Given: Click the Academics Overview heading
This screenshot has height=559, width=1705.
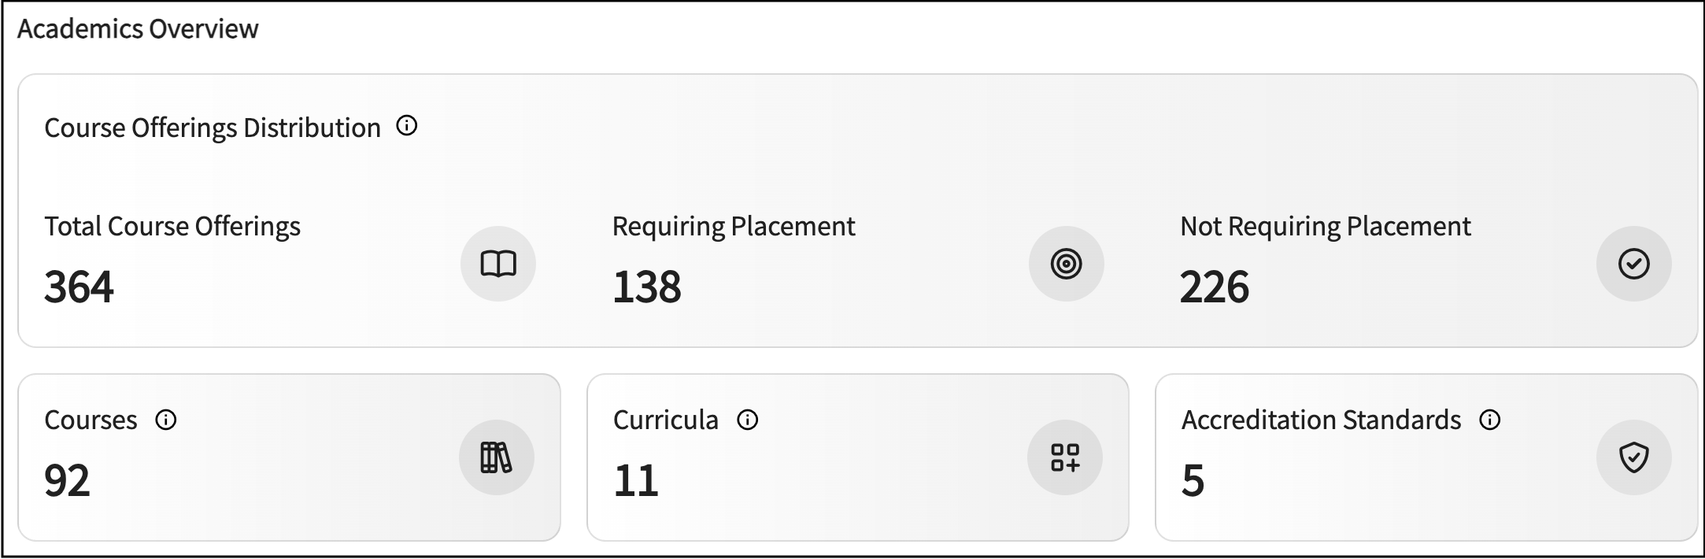Looking at the screenshot, I should pos(138,29).
